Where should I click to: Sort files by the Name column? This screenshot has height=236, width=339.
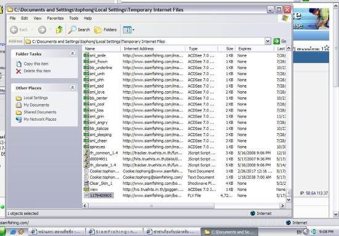pyautogui.click(x=102, y=49)
